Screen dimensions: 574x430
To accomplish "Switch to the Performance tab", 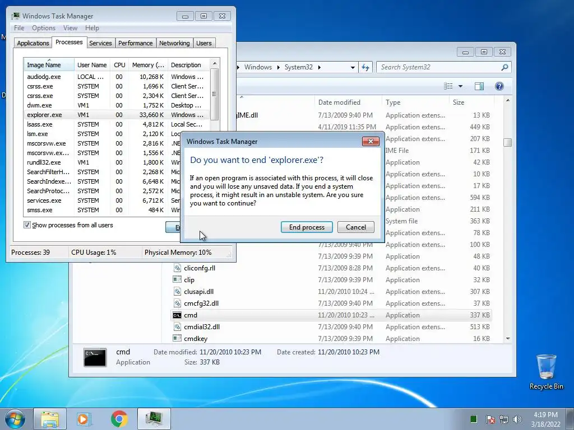I will 136,43.
